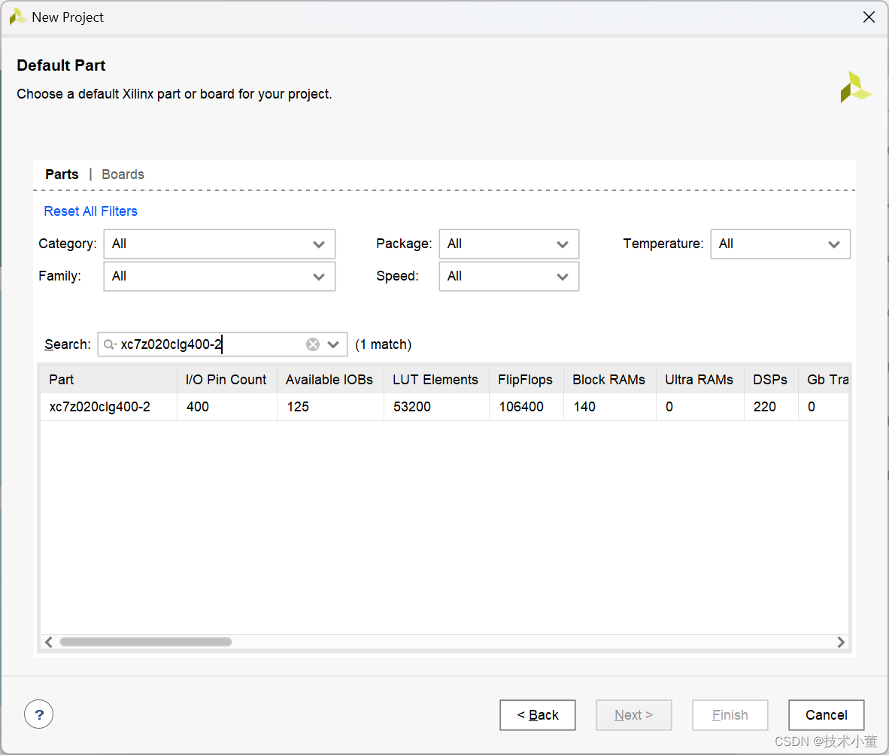Clear the search field with the X icon

coord(313,344)
